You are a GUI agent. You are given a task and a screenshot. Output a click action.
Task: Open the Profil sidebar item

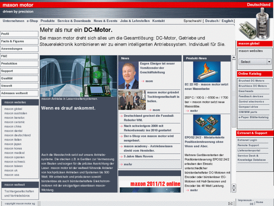pyautogui.click(x=19, y=34)
